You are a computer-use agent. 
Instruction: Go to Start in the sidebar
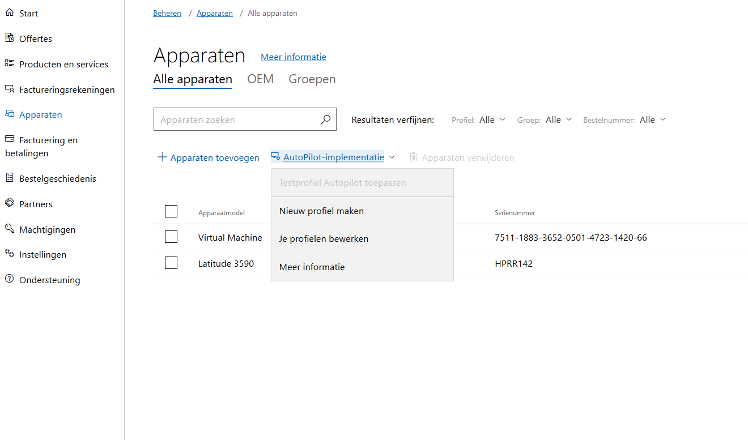28,13
